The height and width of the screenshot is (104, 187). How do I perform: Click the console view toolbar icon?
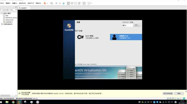[x=84, y=3]
